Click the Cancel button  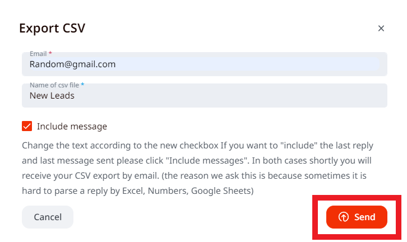[x=48, y=217]
